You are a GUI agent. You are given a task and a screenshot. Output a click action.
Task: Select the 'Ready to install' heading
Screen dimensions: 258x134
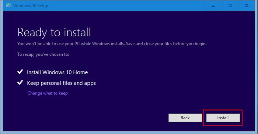(x=54, y=32)
